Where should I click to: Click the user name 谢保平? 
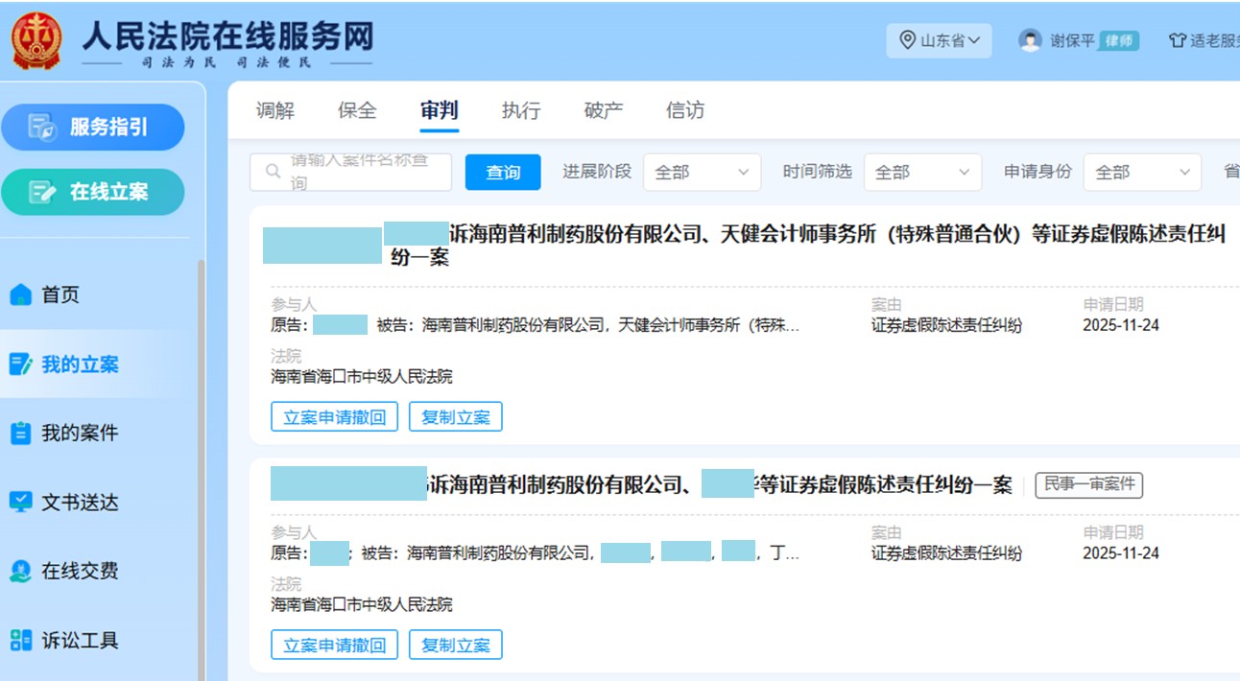point(1072,41)
